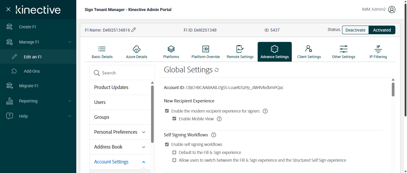Uncheck Enable the modern recipient experience checkbox
Screen dimensions: 407x173
coord(167,111)
